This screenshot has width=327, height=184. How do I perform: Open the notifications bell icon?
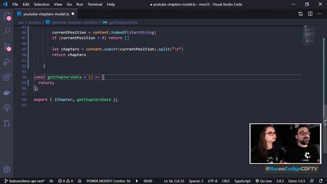tap(321, 181)
